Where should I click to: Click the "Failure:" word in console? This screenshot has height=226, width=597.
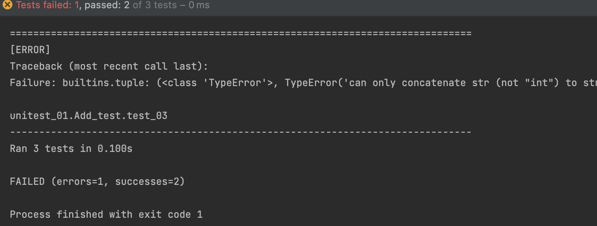pyautogui.click(x=33, y=83)
